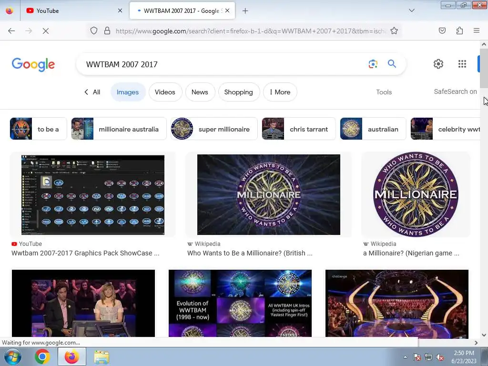Open Wwtbam 2007-2017 Graphics Pack ShowCase link
This screenshot has width=488, height=366.
pyautogui.click(x=85, y=253)
